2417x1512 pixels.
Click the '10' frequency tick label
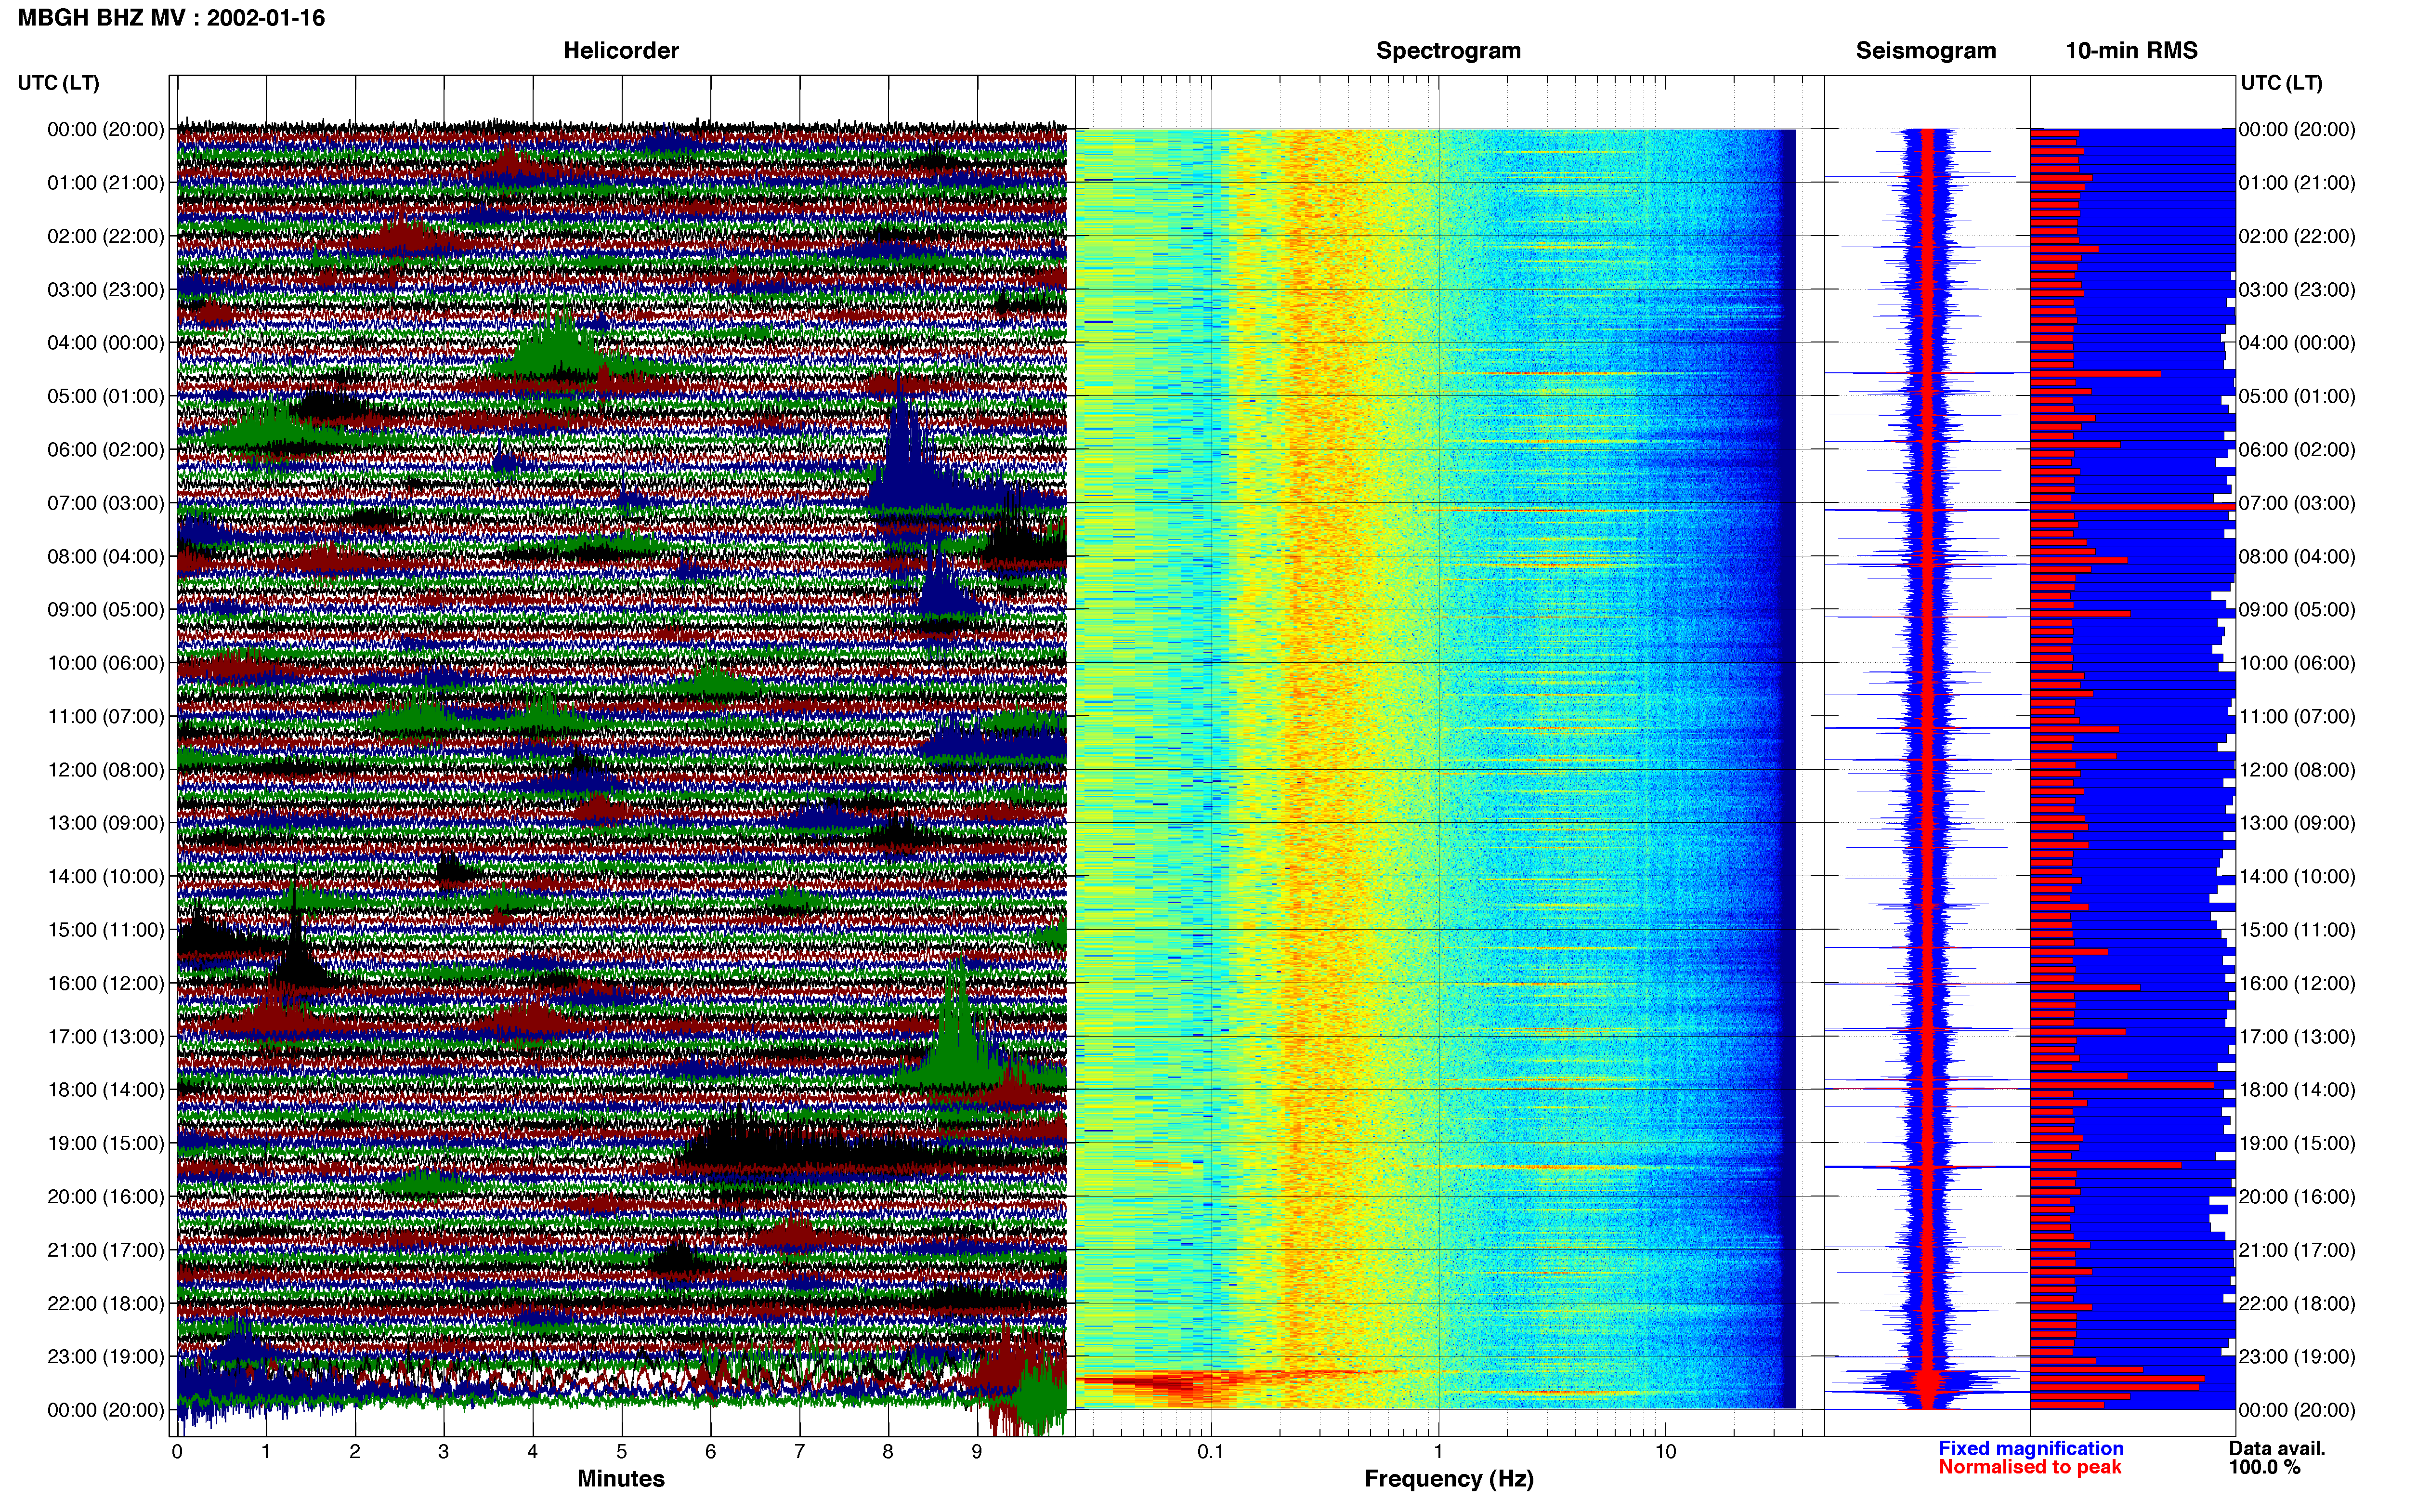point(1665,1451)
